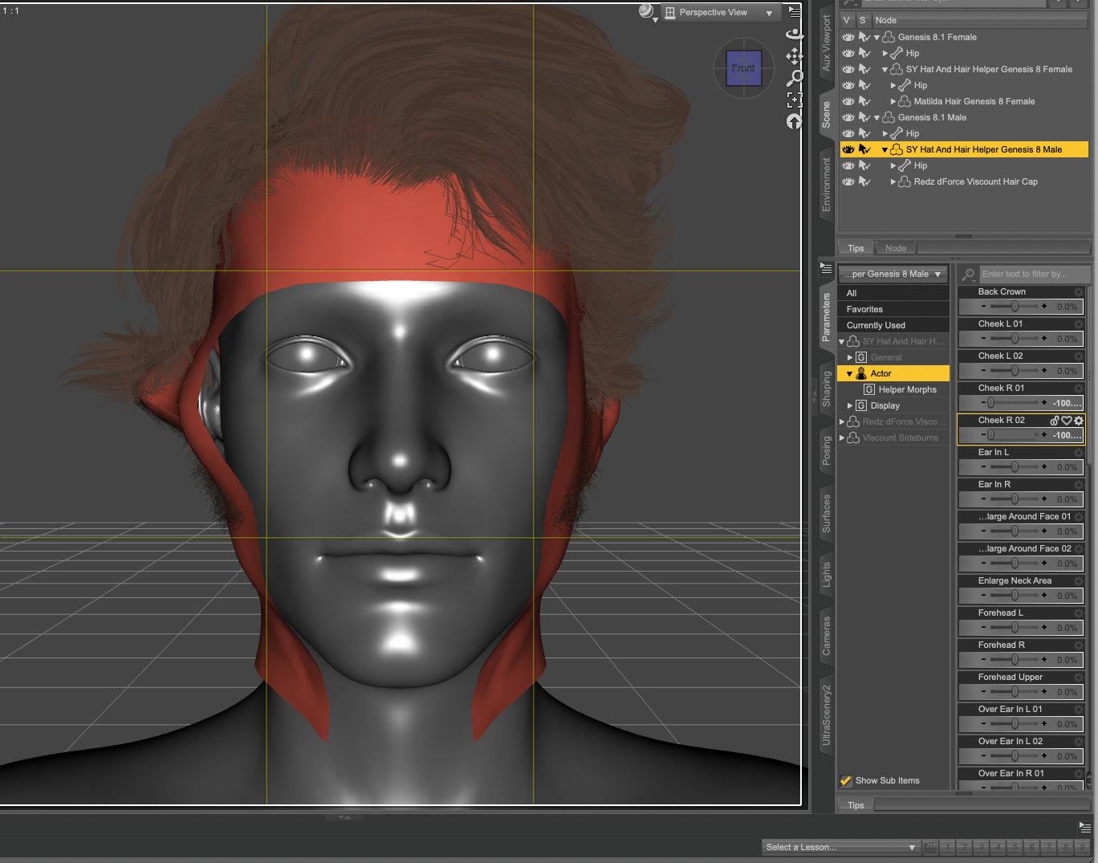Image resolution: width=1098 pixels, height=863 pixels.
Task: Click the frame selection icon in viewport
Action: click(794, 100)
